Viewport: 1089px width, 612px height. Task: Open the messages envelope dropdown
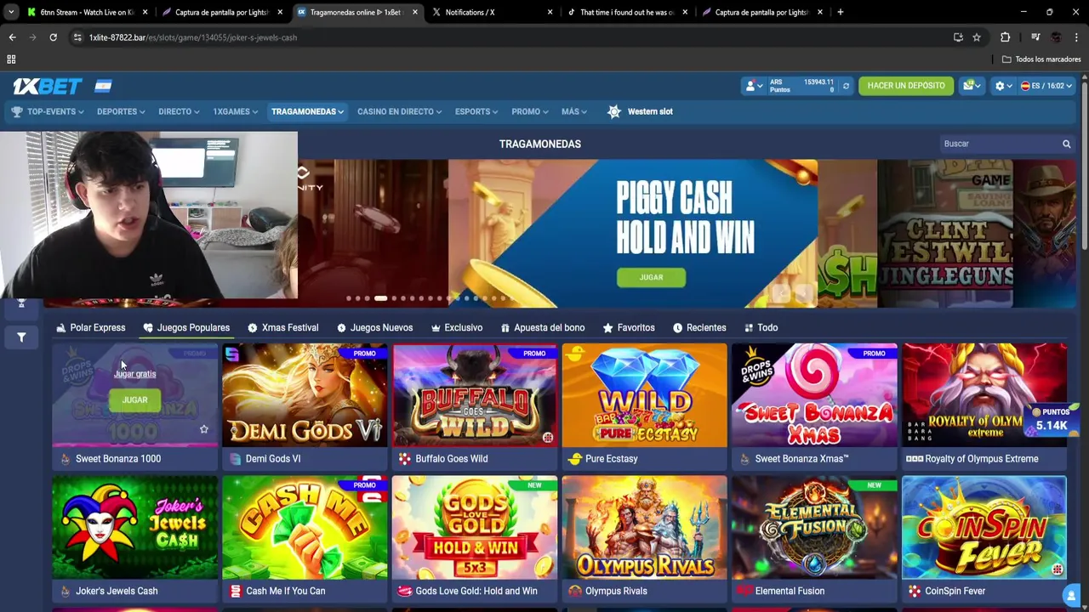coord(971,86)
